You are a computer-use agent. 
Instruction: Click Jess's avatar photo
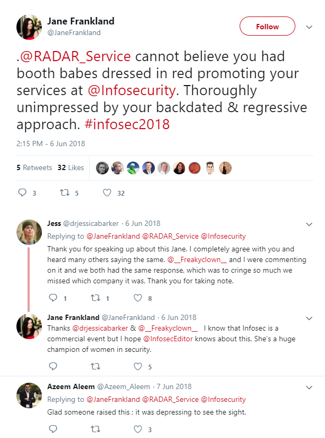click(x=29, y=232)
